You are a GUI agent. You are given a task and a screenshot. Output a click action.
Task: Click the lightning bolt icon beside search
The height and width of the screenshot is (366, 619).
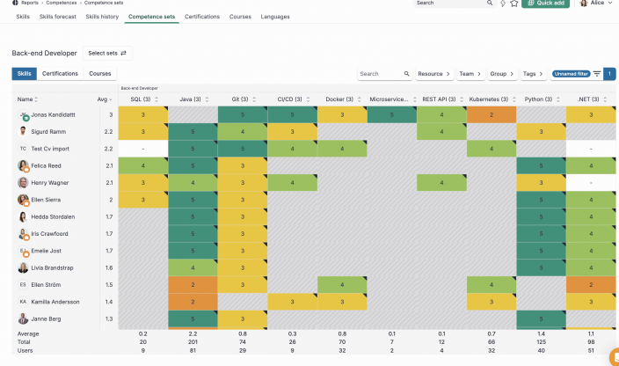[x=502, y=4]
